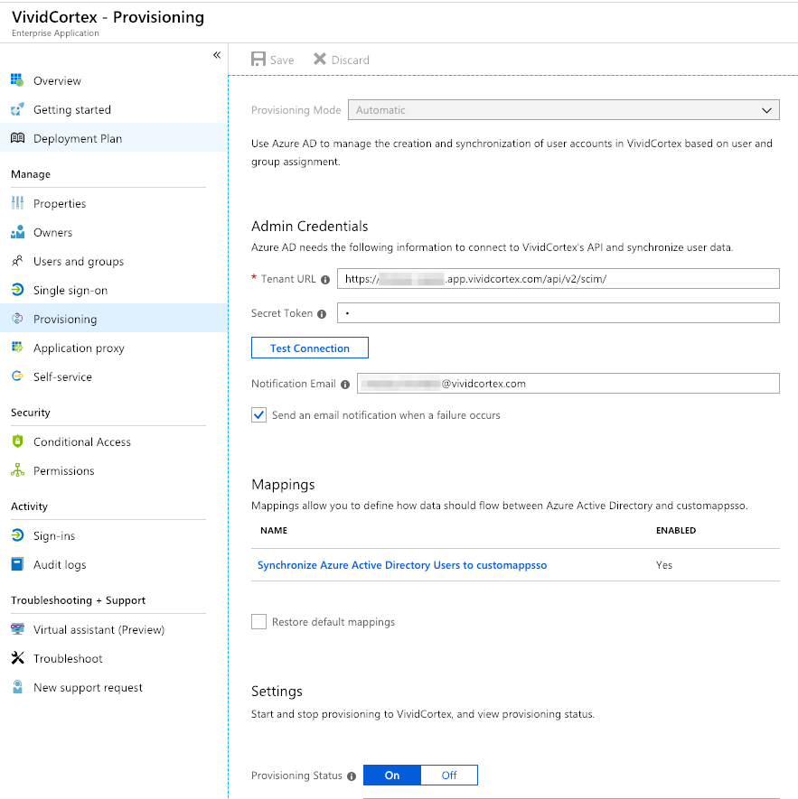Click the Owners people icon
The image size is (798, 799).
pyautogui.click(x=17, y=232)
